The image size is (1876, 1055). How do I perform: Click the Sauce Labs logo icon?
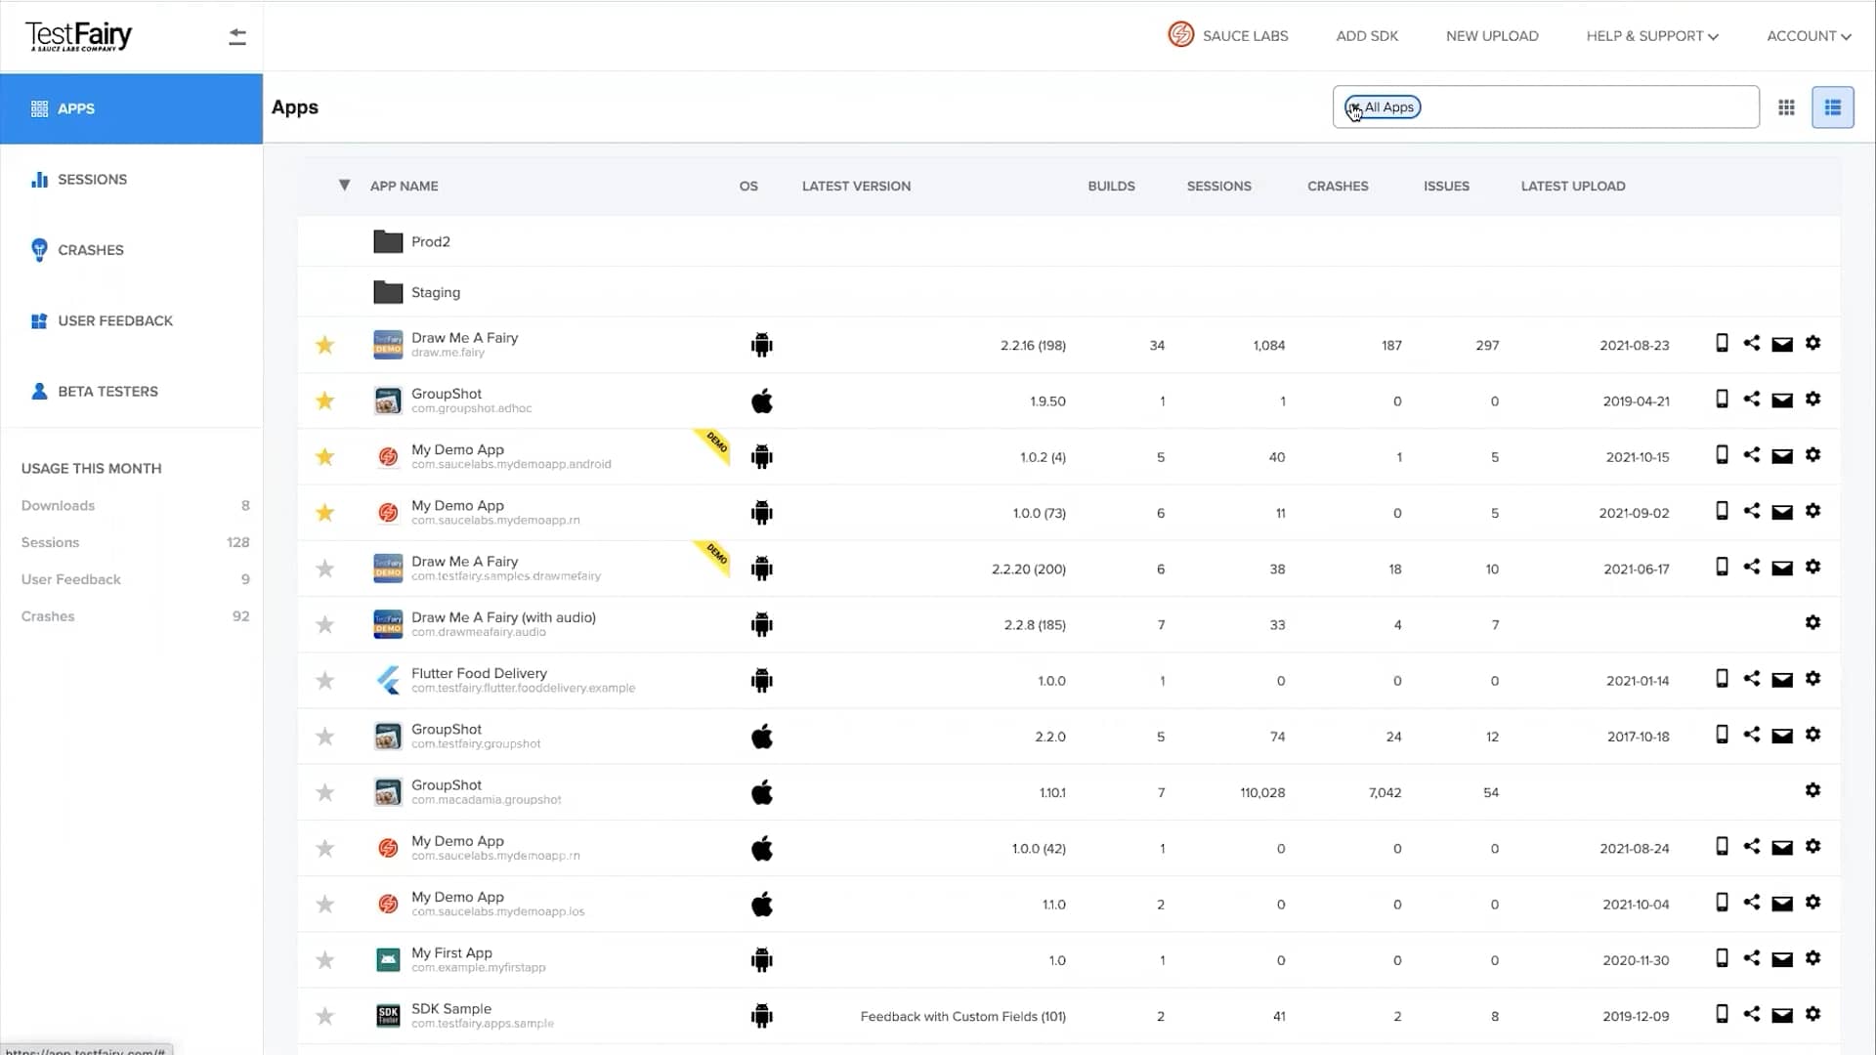click(x=1180, y=35)
